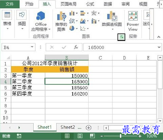This screenshot has width=163, height=140.
Task: Click the PivotChart (数据透视图) icon
Action: (x=112, y=16)
